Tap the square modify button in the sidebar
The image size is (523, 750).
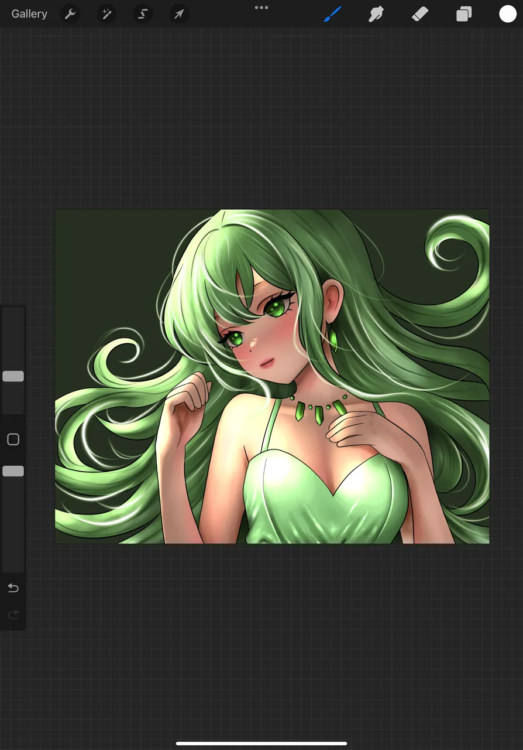(13, 439)
